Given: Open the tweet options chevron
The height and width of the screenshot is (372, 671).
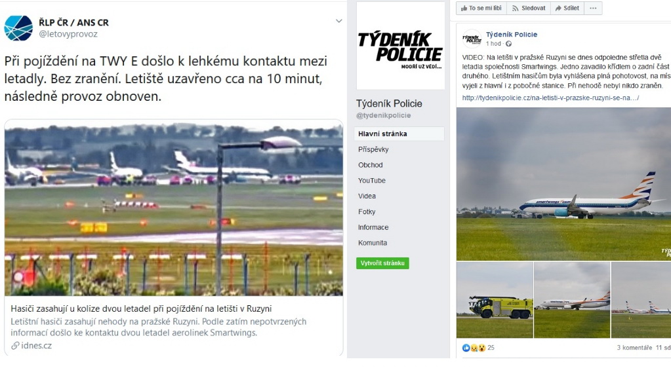Looking at the screenshot, I should (x=338, y=20).
